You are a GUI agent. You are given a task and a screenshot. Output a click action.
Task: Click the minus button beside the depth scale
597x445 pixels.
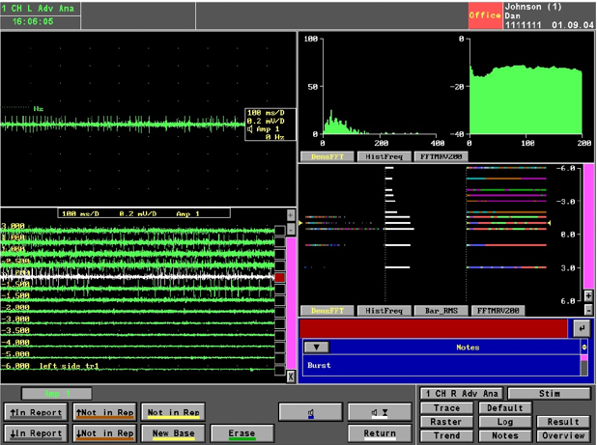(588, 310)
